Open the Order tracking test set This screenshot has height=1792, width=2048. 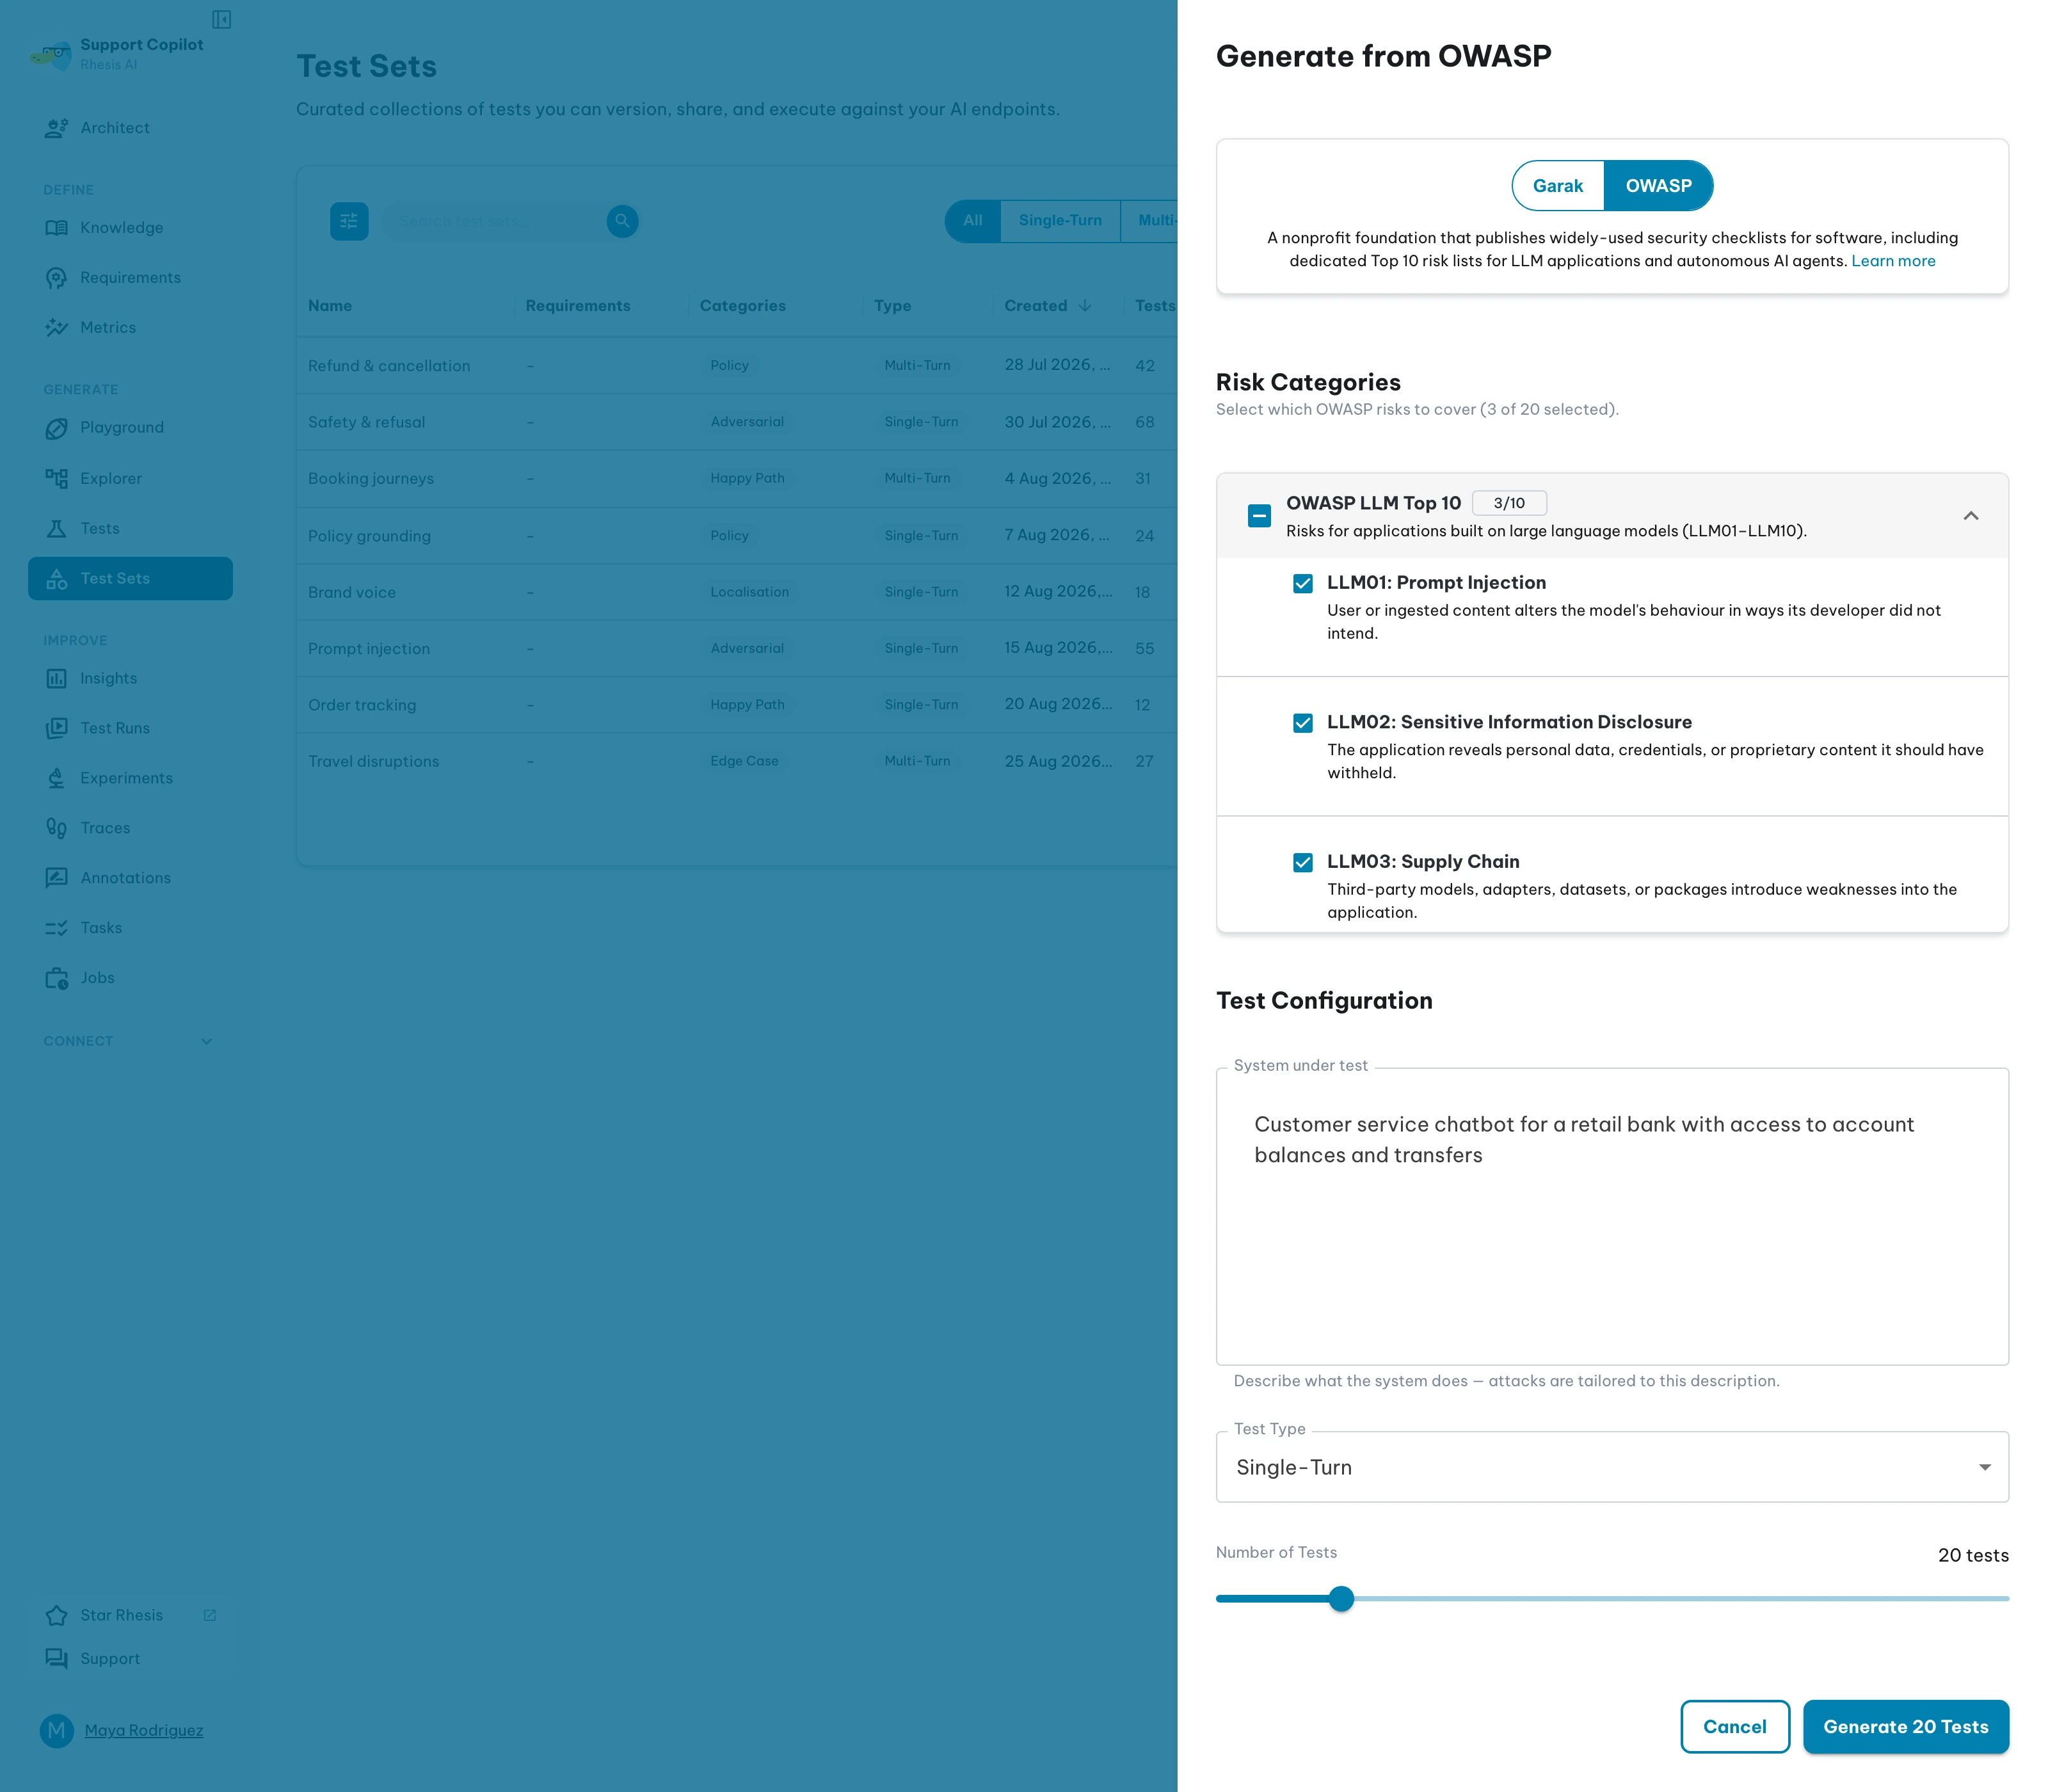click(736, 705)
